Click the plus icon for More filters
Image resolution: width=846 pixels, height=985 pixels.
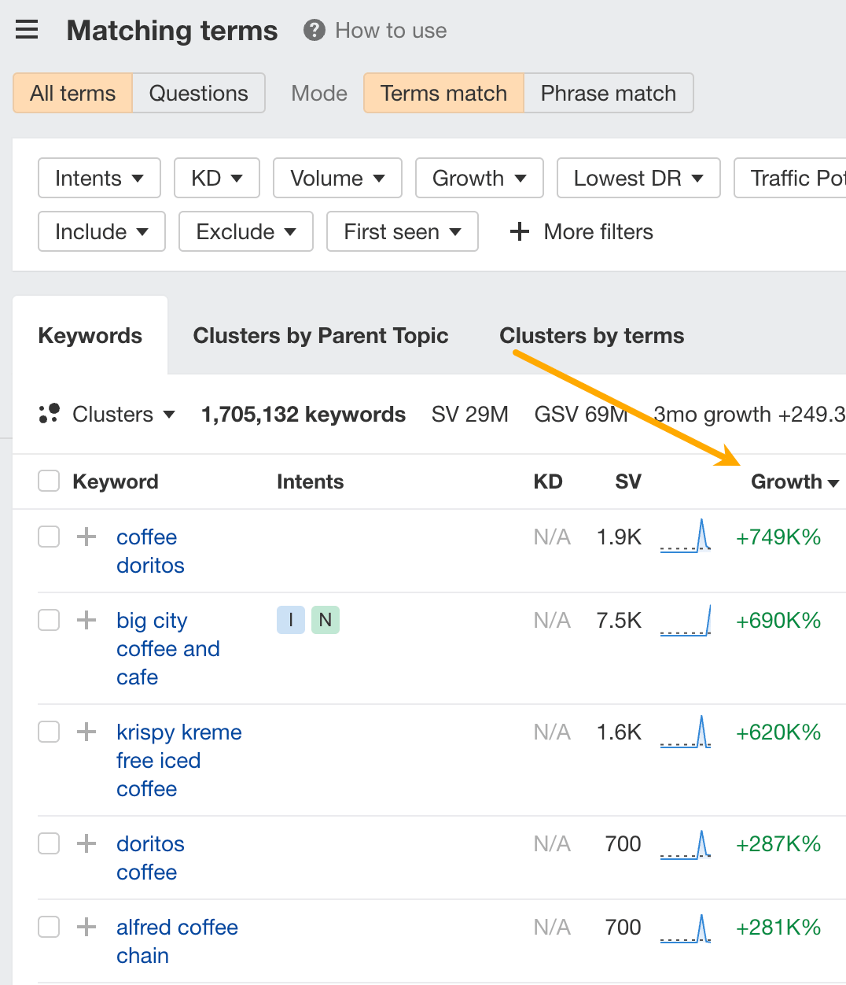click(x=519, y=231)
